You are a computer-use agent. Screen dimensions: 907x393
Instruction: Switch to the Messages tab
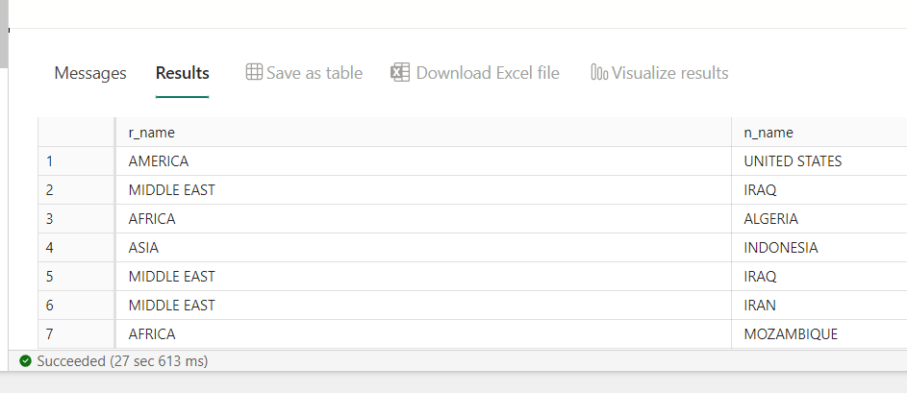click(90, 73)
